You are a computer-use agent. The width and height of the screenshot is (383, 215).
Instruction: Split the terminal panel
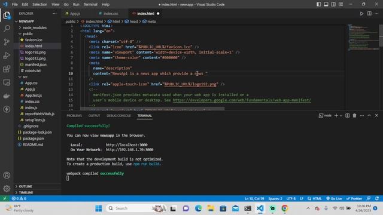pos(347,115)
